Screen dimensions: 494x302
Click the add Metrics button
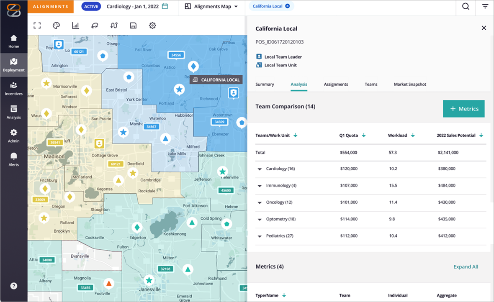463,109
